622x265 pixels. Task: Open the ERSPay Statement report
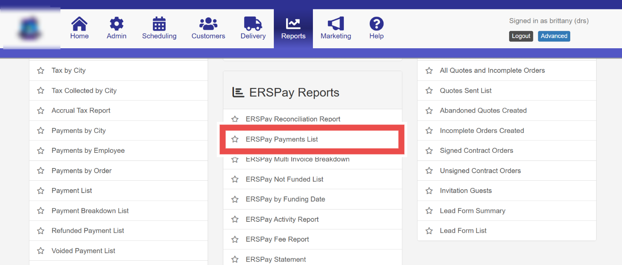tap(276, 259)
